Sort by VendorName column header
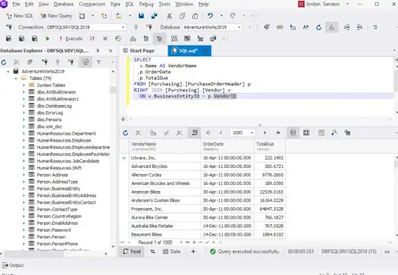 click(x=164, y=146)
